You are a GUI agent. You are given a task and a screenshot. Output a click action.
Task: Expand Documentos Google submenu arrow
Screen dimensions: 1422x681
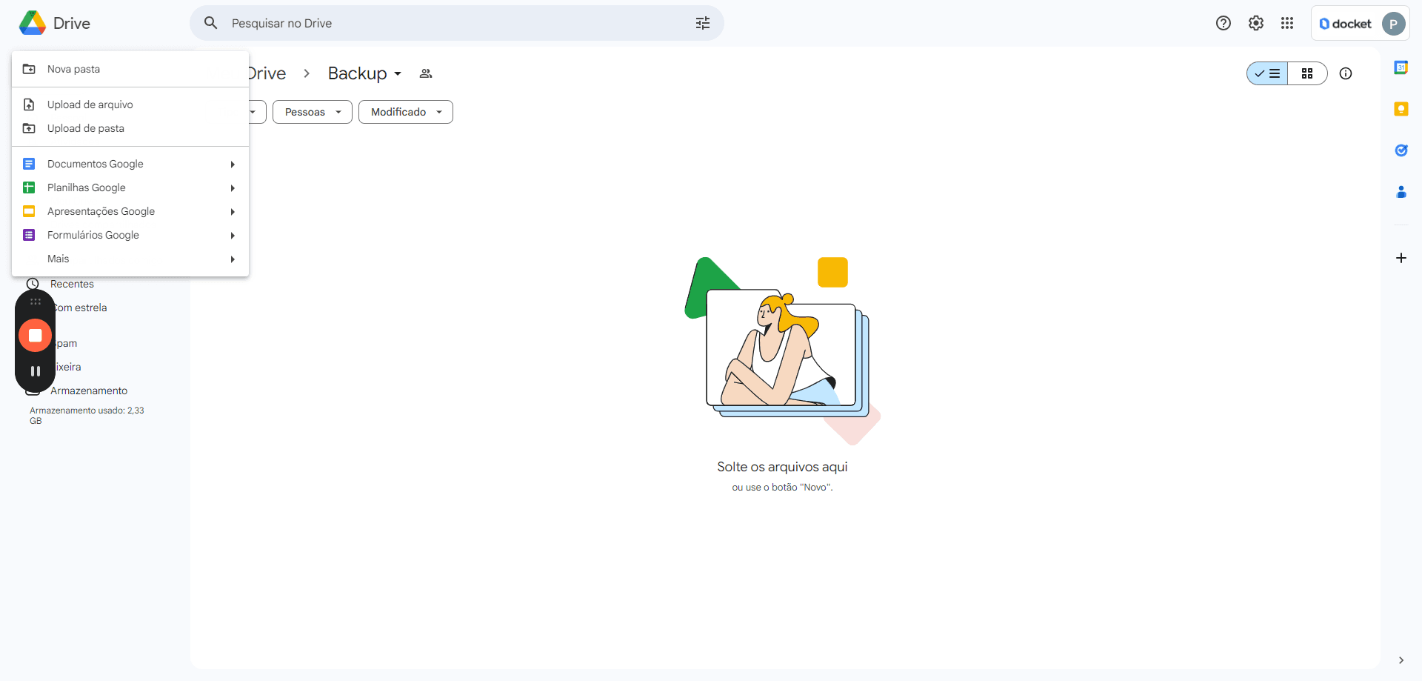tap(233, 164)
